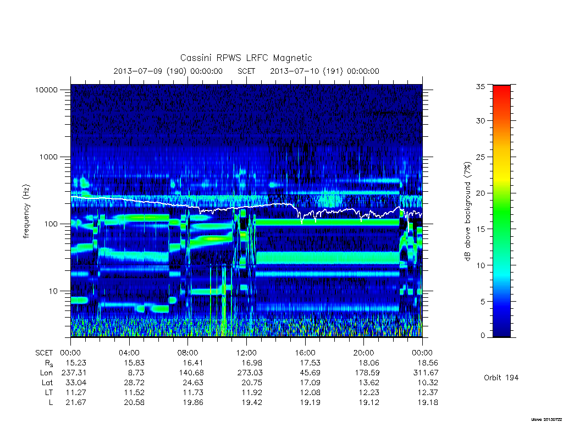Screen dimensions: 563x422
Task: Select the 10000 Hz frequency axis label
Action: point(46,90)
